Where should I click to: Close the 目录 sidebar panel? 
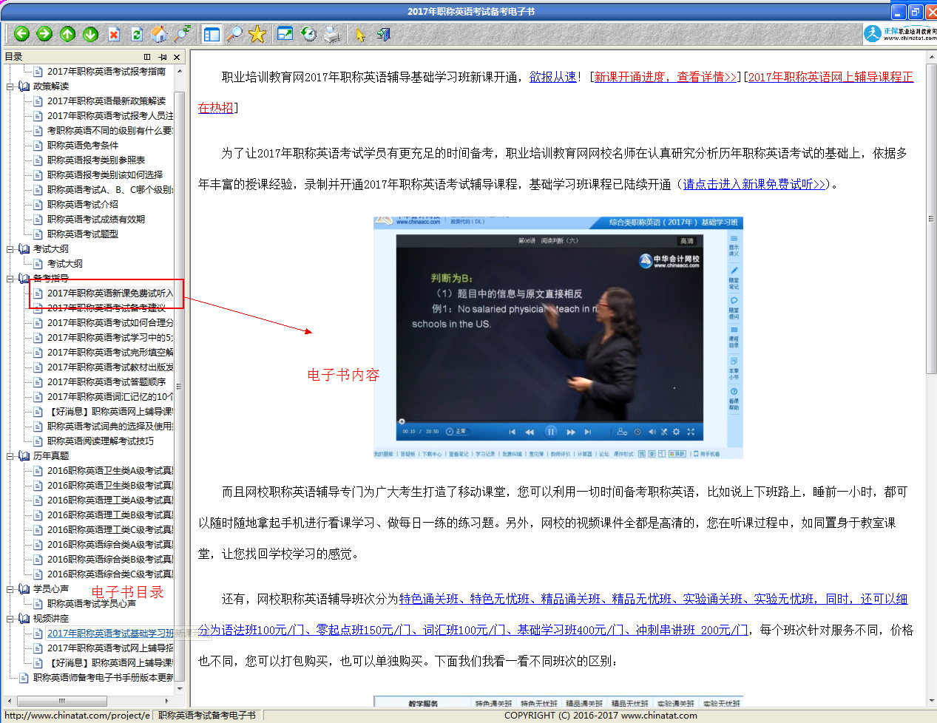(177, 57)
